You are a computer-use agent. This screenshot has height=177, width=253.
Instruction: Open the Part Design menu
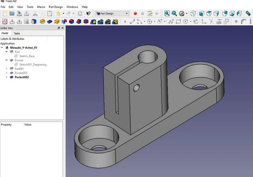coord(56,7)
